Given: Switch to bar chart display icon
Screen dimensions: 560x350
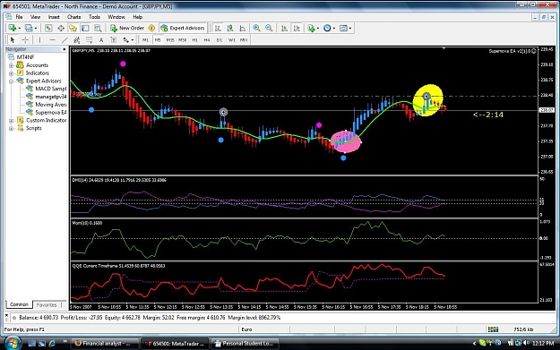Looking at the screenshot, I should click(218, 28).
